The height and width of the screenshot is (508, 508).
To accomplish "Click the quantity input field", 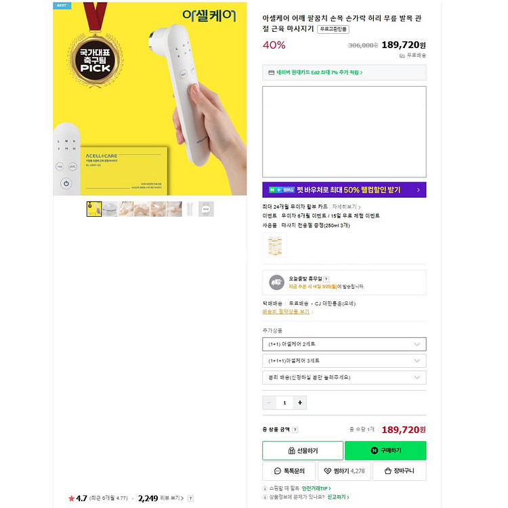I will (x=285, y=402).
